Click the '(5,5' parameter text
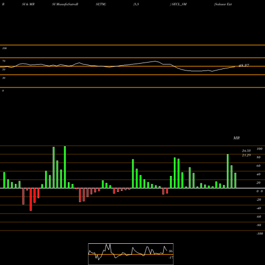The height and width of the screenshot is (265, 265). click(136, 4)
